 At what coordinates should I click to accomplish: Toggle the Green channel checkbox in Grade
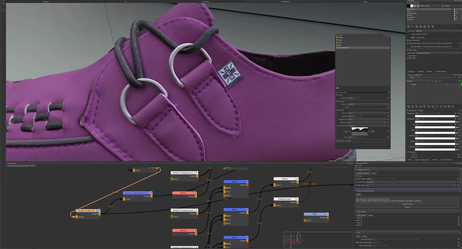416,157
